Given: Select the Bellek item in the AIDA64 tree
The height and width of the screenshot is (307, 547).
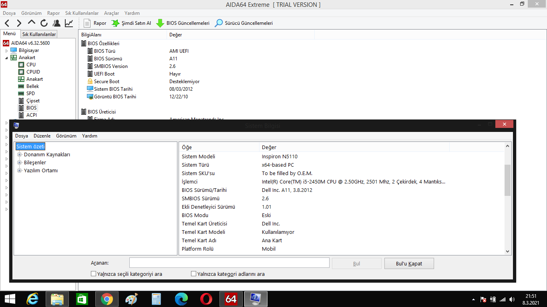Looking at the screenshot, I should 32,86.
